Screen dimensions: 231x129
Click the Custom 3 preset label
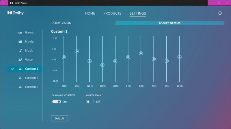coord(32,87)
